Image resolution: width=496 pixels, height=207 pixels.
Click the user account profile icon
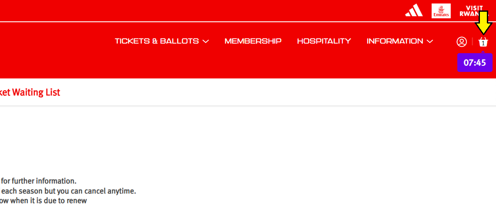[461, 41]
